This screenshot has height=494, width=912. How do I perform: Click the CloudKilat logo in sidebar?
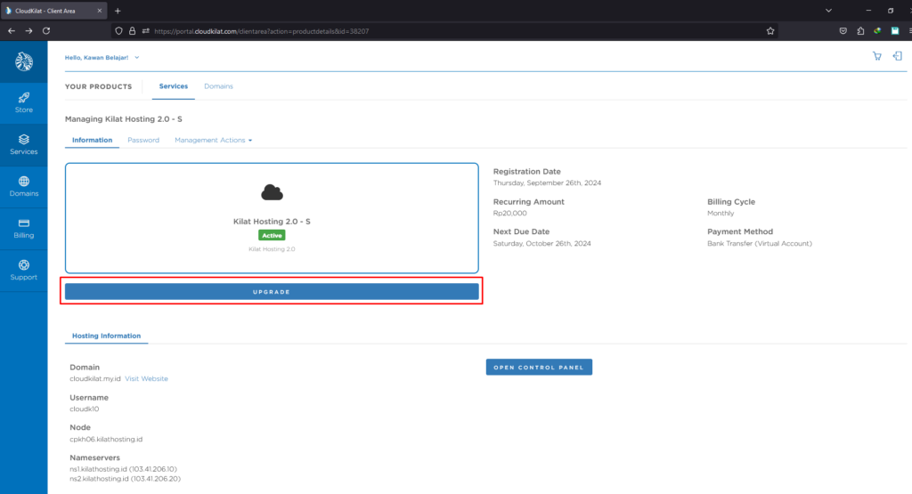(24, 61)
